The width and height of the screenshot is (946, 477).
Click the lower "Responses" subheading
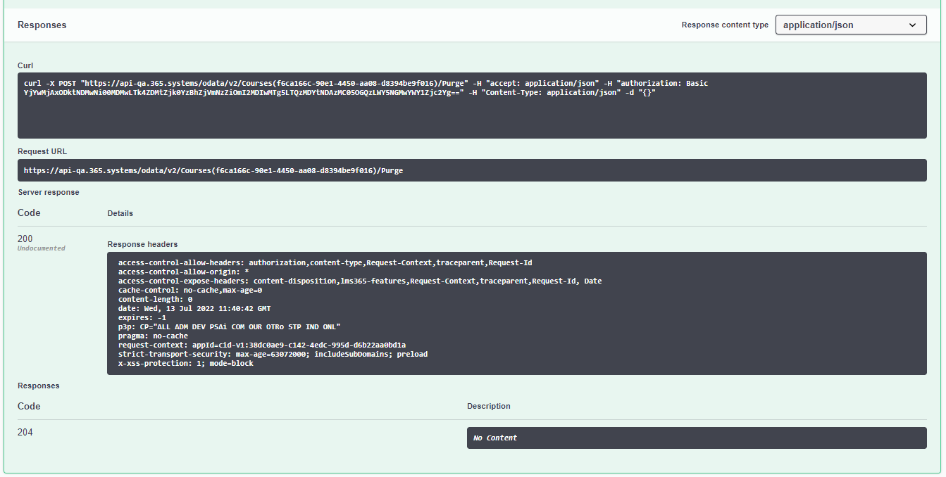pos(39,386)
